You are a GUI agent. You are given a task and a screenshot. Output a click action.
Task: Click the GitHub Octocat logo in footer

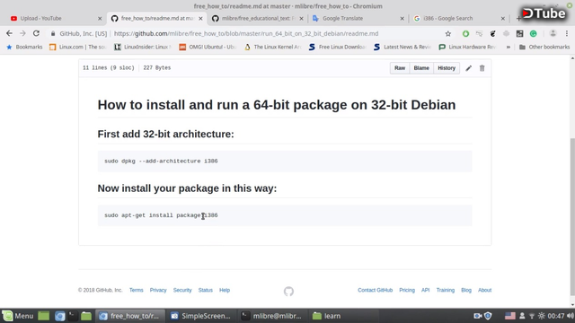tap(288, 291)
